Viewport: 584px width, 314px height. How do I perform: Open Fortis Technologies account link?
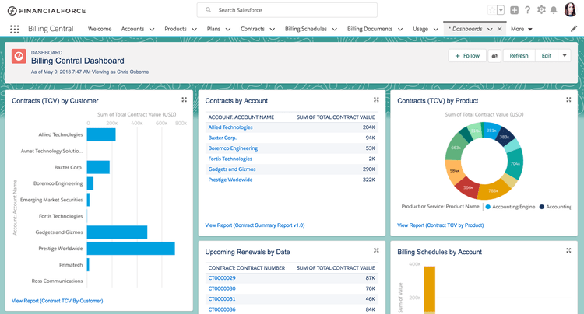click(230, 159)
